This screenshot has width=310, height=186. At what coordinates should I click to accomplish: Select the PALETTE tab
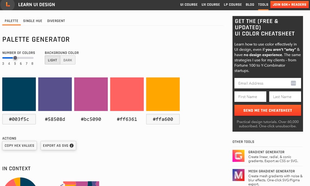pos(11,21)
